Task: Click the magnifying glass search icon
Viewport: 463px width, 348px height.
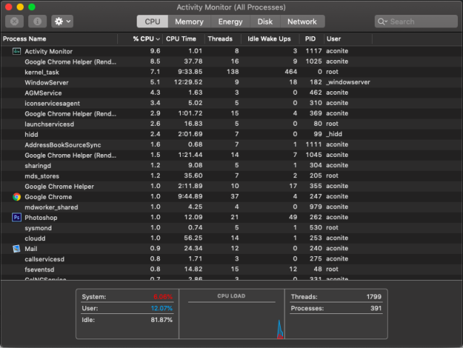Action: tap(384, 22)
